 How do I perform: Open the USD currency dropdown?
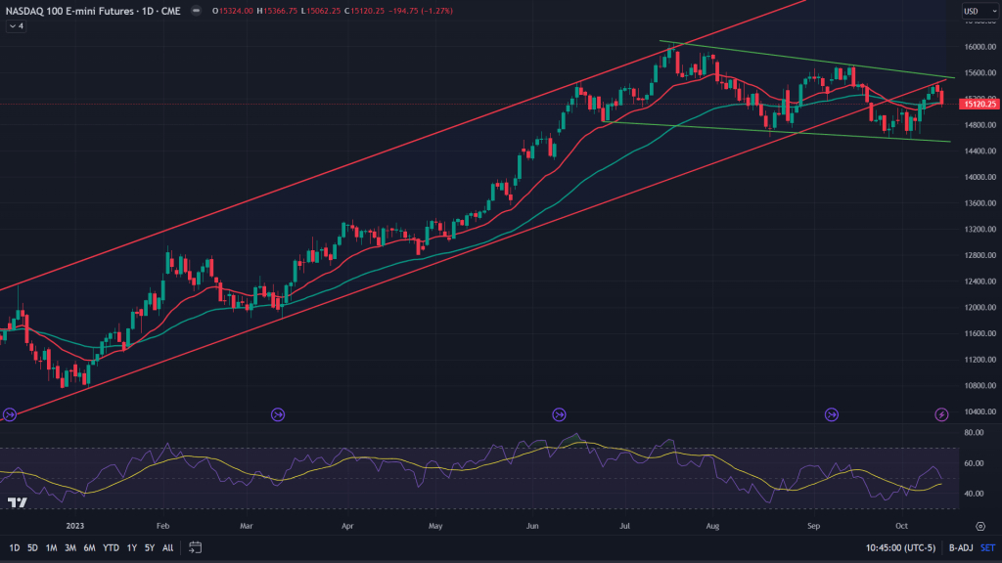[972, 12]
